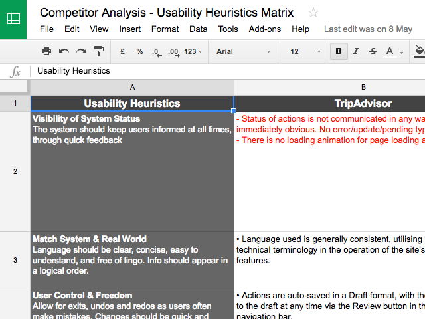The height and width of the screenshot is (319, 425).
Task: Open the Insert menu
Action: [x=130, y=29]
